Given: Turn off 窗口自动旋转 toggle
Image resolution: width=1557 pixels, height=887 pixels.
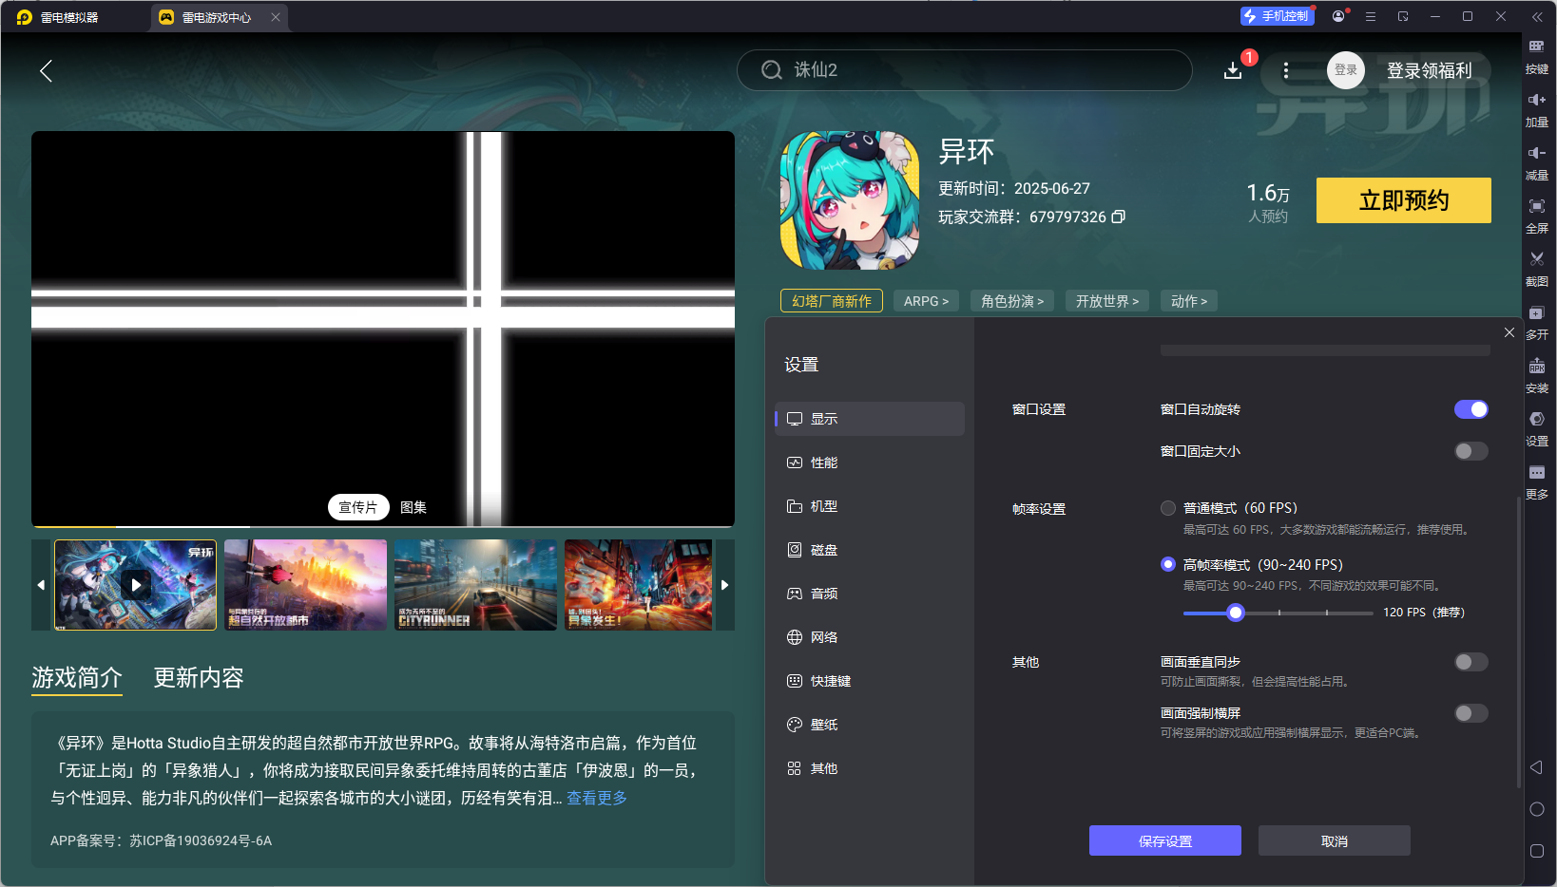Looking at the screenshot, I should tap(1471, 409).
